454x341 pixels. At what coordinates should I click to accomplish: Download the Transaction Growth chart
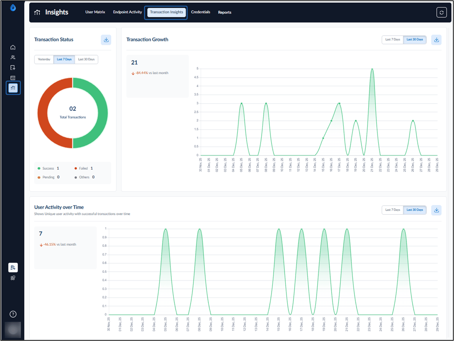tap(436, 40)
